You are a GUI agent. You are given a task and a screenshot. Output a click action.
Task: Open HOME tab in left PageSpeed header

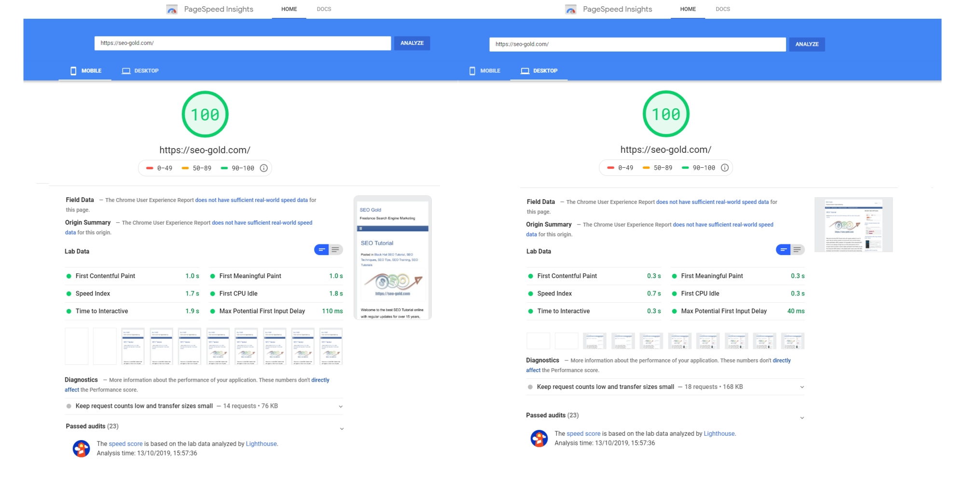coord(289,9)
